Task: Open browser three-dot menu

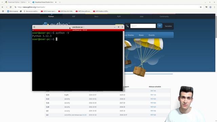Action: pyautogui.click(x=215, y=7)
